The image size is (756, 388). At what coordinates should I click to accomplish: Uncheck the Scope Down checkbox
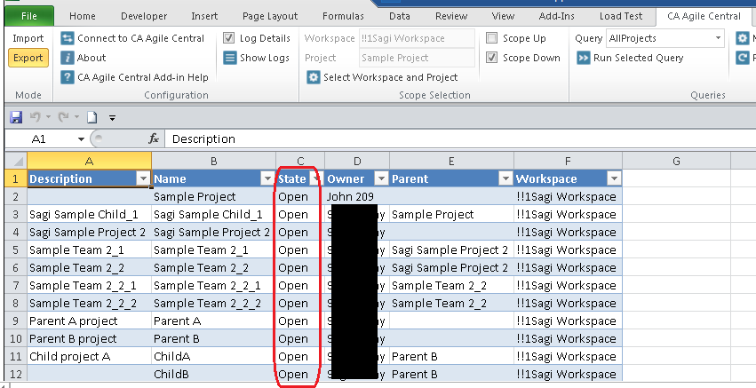click(x=492, y=58)
